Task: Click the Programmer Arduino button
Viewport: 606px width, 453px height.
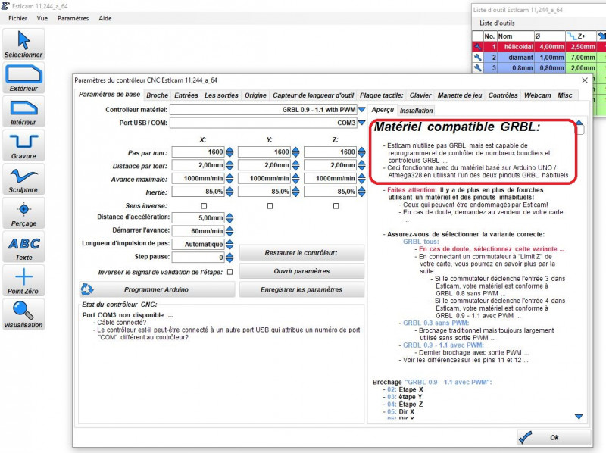Action: 155,289
